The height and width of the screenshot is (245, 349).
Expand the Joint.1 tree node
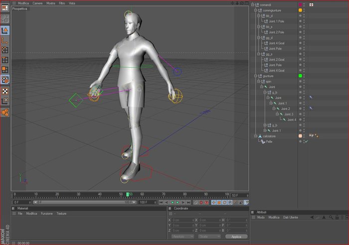point(265,130)
